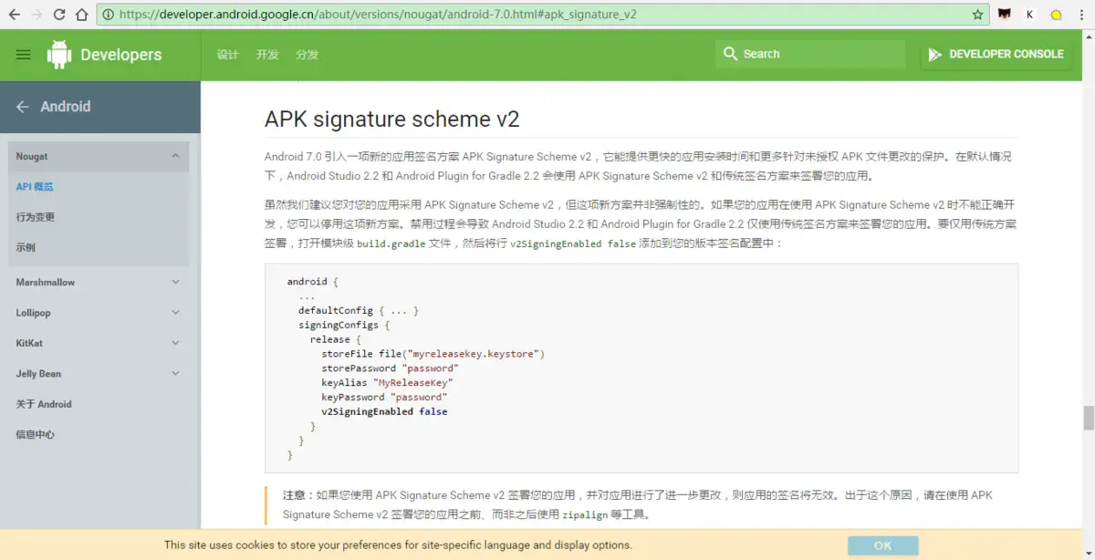
Task: Open the K extension icon
Action: coord(1030,15)
